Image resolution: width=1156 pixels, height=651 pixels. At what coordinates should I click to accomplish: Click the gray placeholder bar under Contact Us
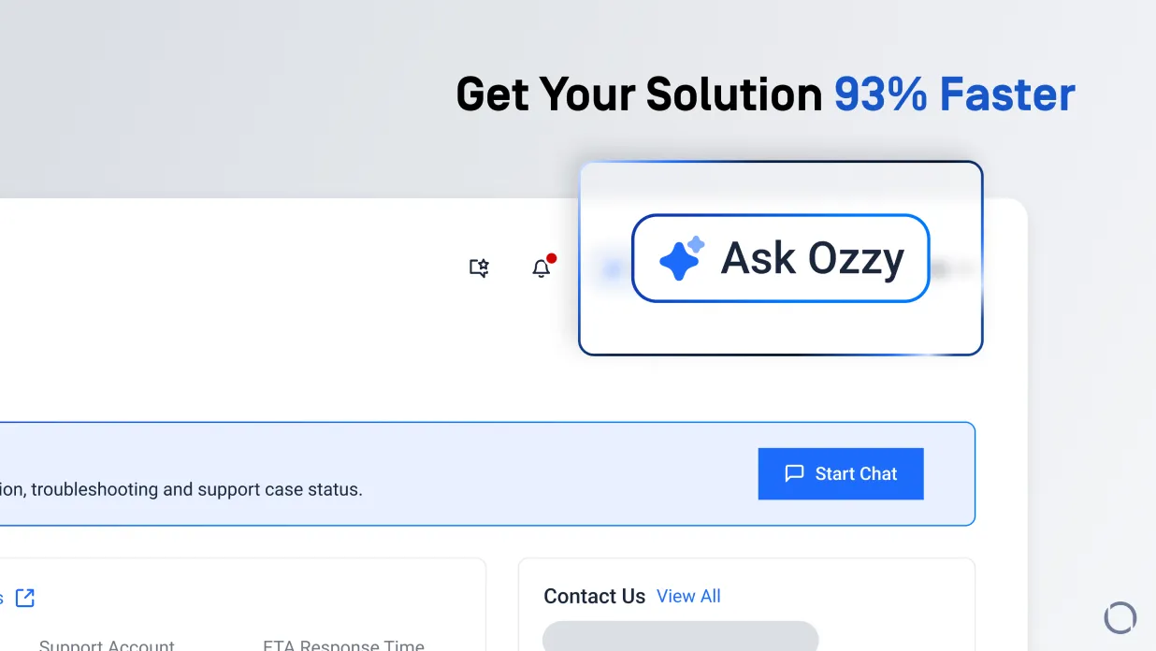tap(680, 636)
